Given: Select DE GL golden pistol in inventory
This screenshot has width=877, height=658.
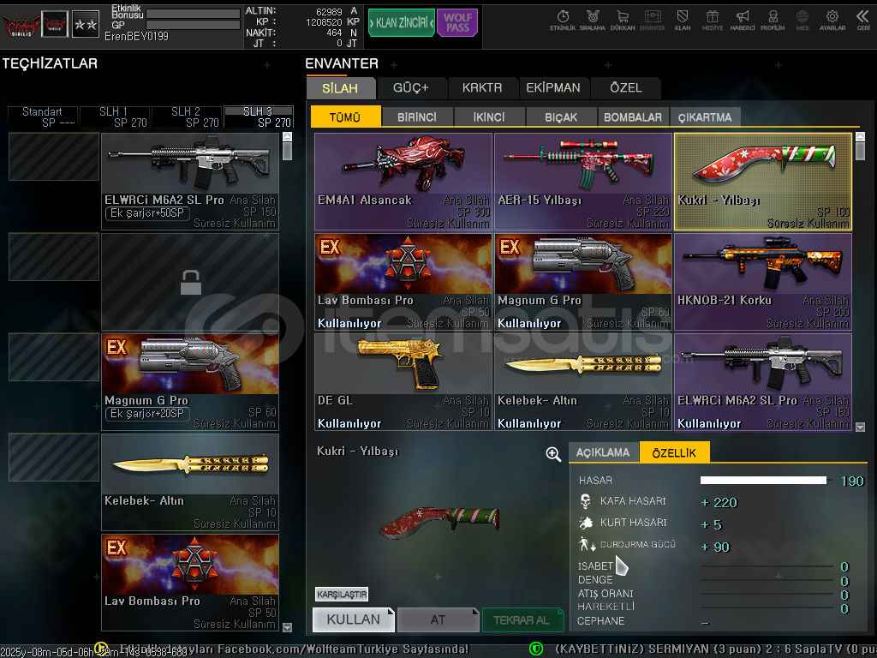Looking at the screenshot, I should [x=403, y=382].
